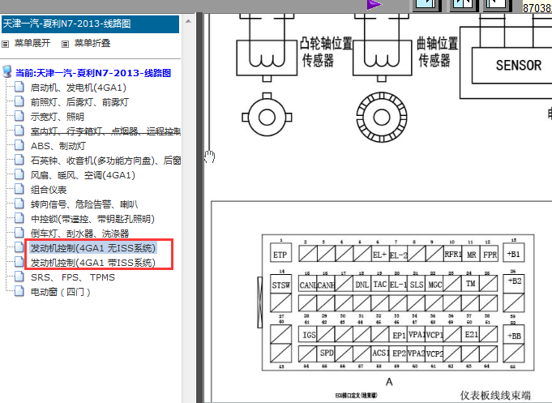Select 发动机控制(4GA1 无ISS系统) entry
The width and height of the screenshot is (552, 403).
[93, 248]
